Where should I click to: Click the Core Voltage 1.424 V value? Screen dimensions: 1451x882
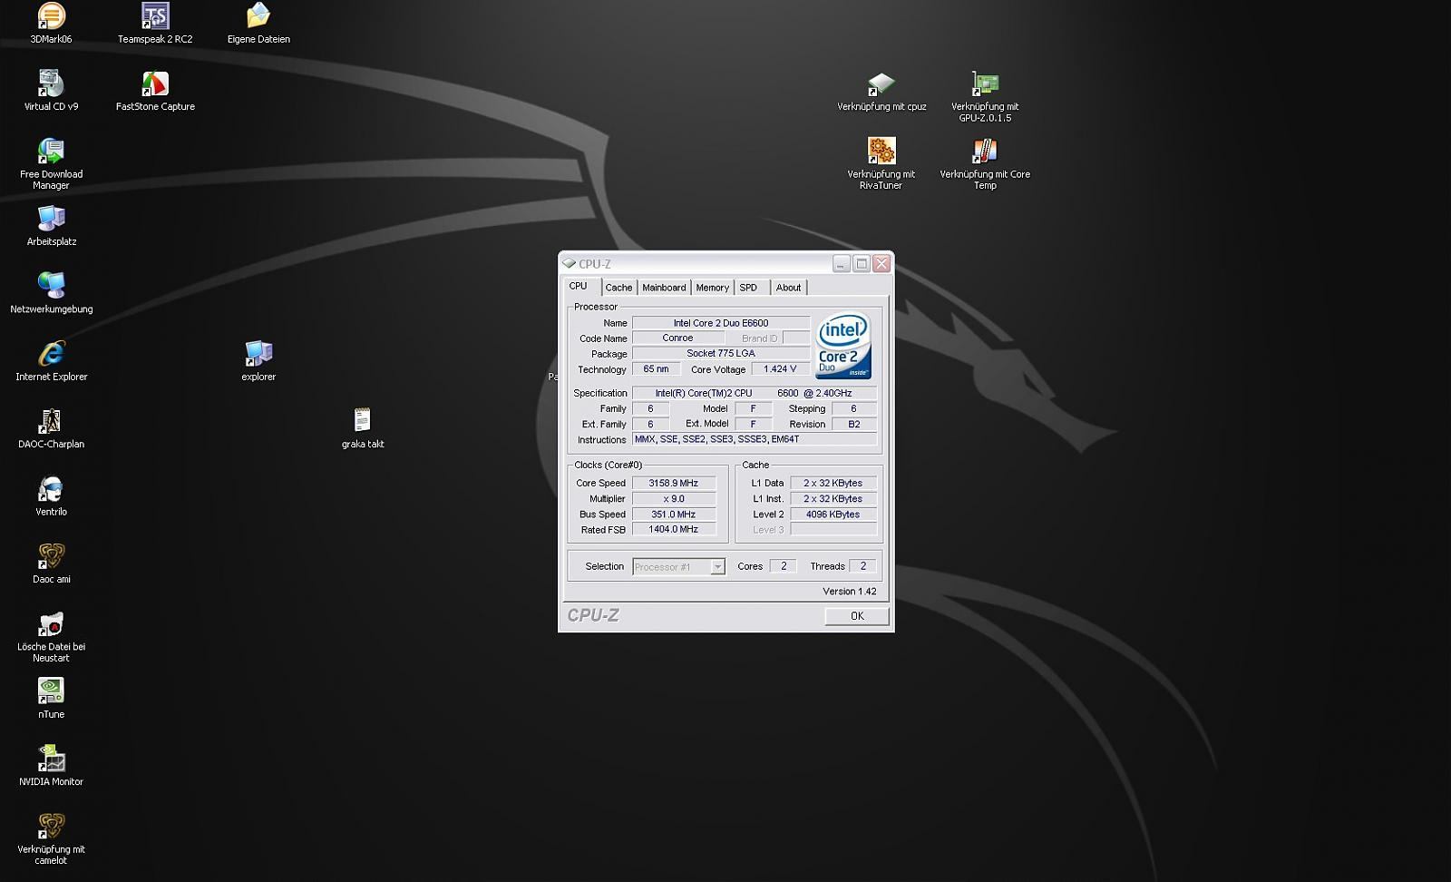point(780,369)
